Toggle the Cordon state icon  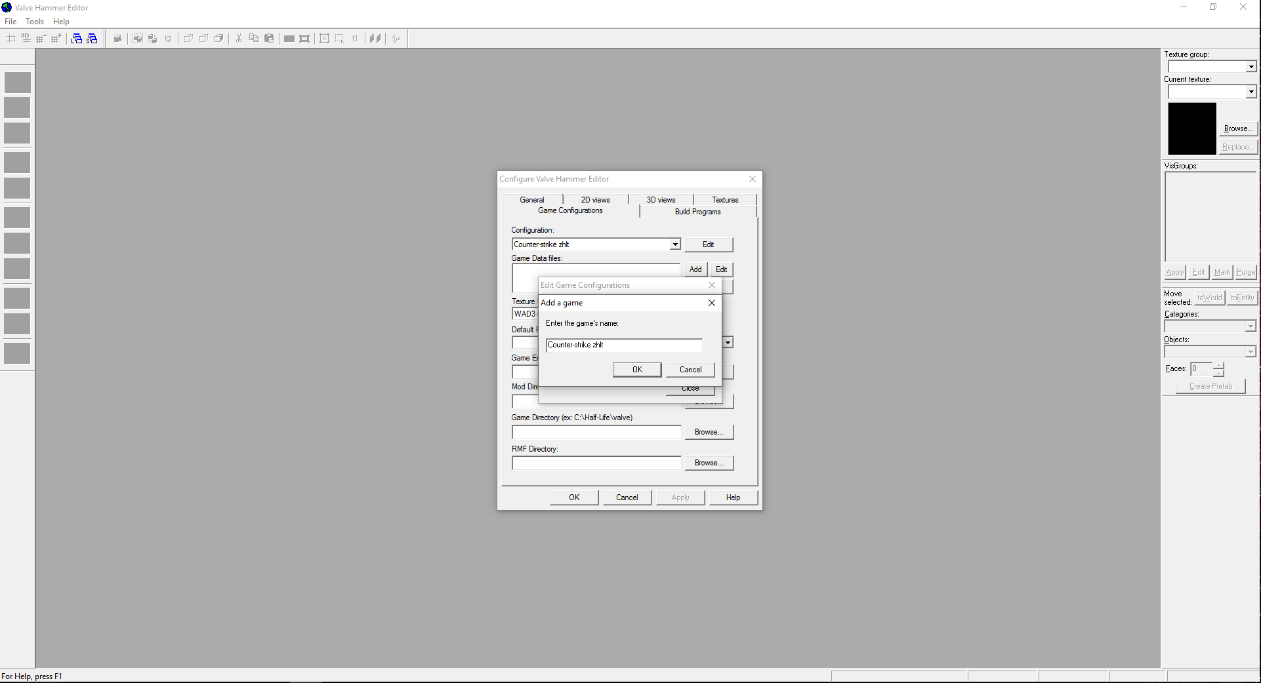(x=289, y=39)
